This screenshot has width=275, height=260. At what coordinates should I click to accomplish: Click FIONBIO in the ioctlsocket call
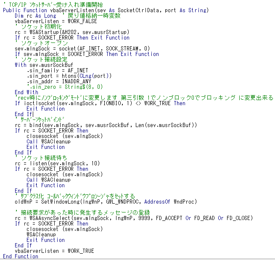click(x=112, y=103)
